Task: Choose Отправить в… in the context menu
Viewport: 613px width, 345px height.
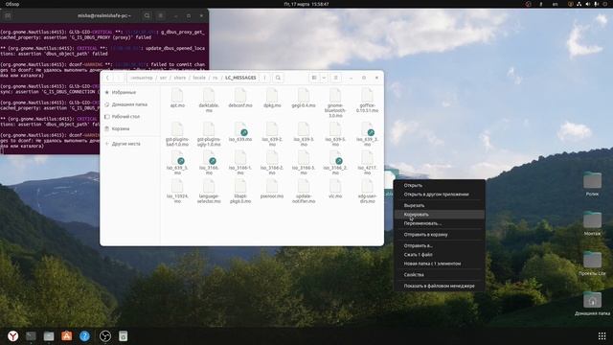Action: (x=439, y=245)
